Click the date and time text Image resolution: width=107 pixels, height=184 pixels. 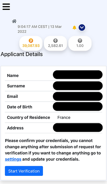click(x=40, y=29)
